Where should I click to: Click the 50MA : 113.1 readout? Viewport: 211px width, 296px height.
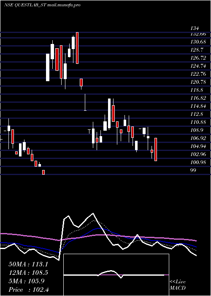click(x=28, y=264)
